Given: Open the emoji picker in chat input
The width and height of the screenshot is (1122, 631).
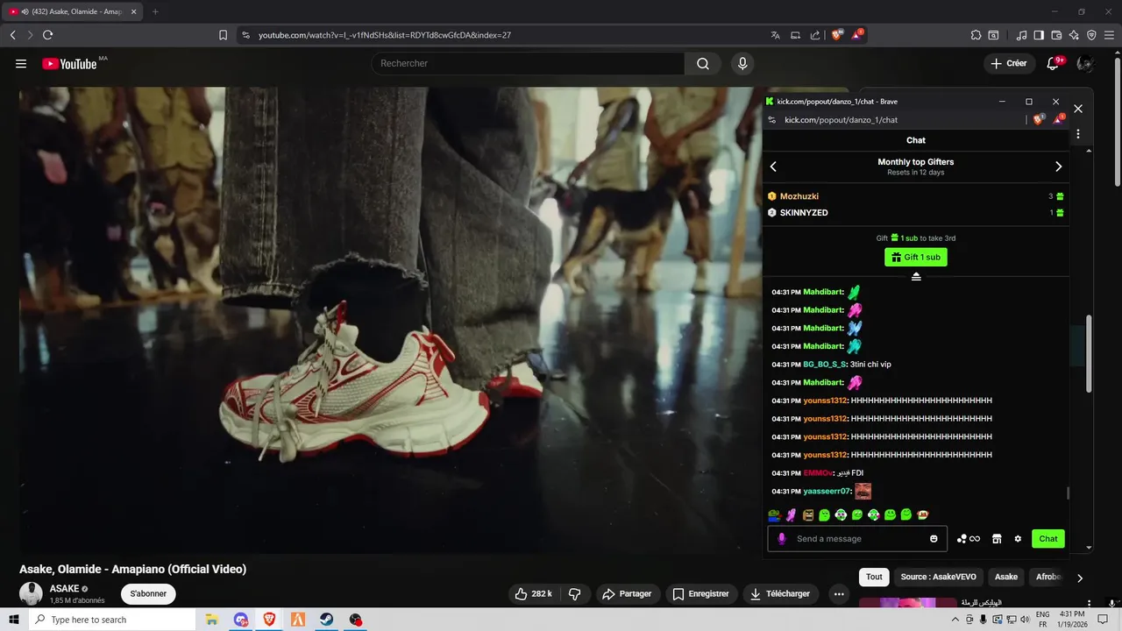Looking at the screenshot, I should click(934, 538).
